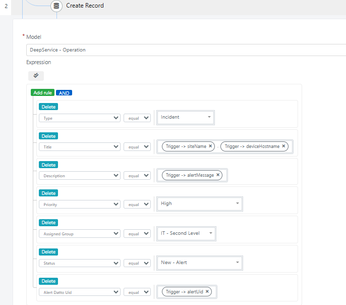Delete the Type rule
Image resolution: width=346 pixels, height=305 pixels.
(48, 107)
